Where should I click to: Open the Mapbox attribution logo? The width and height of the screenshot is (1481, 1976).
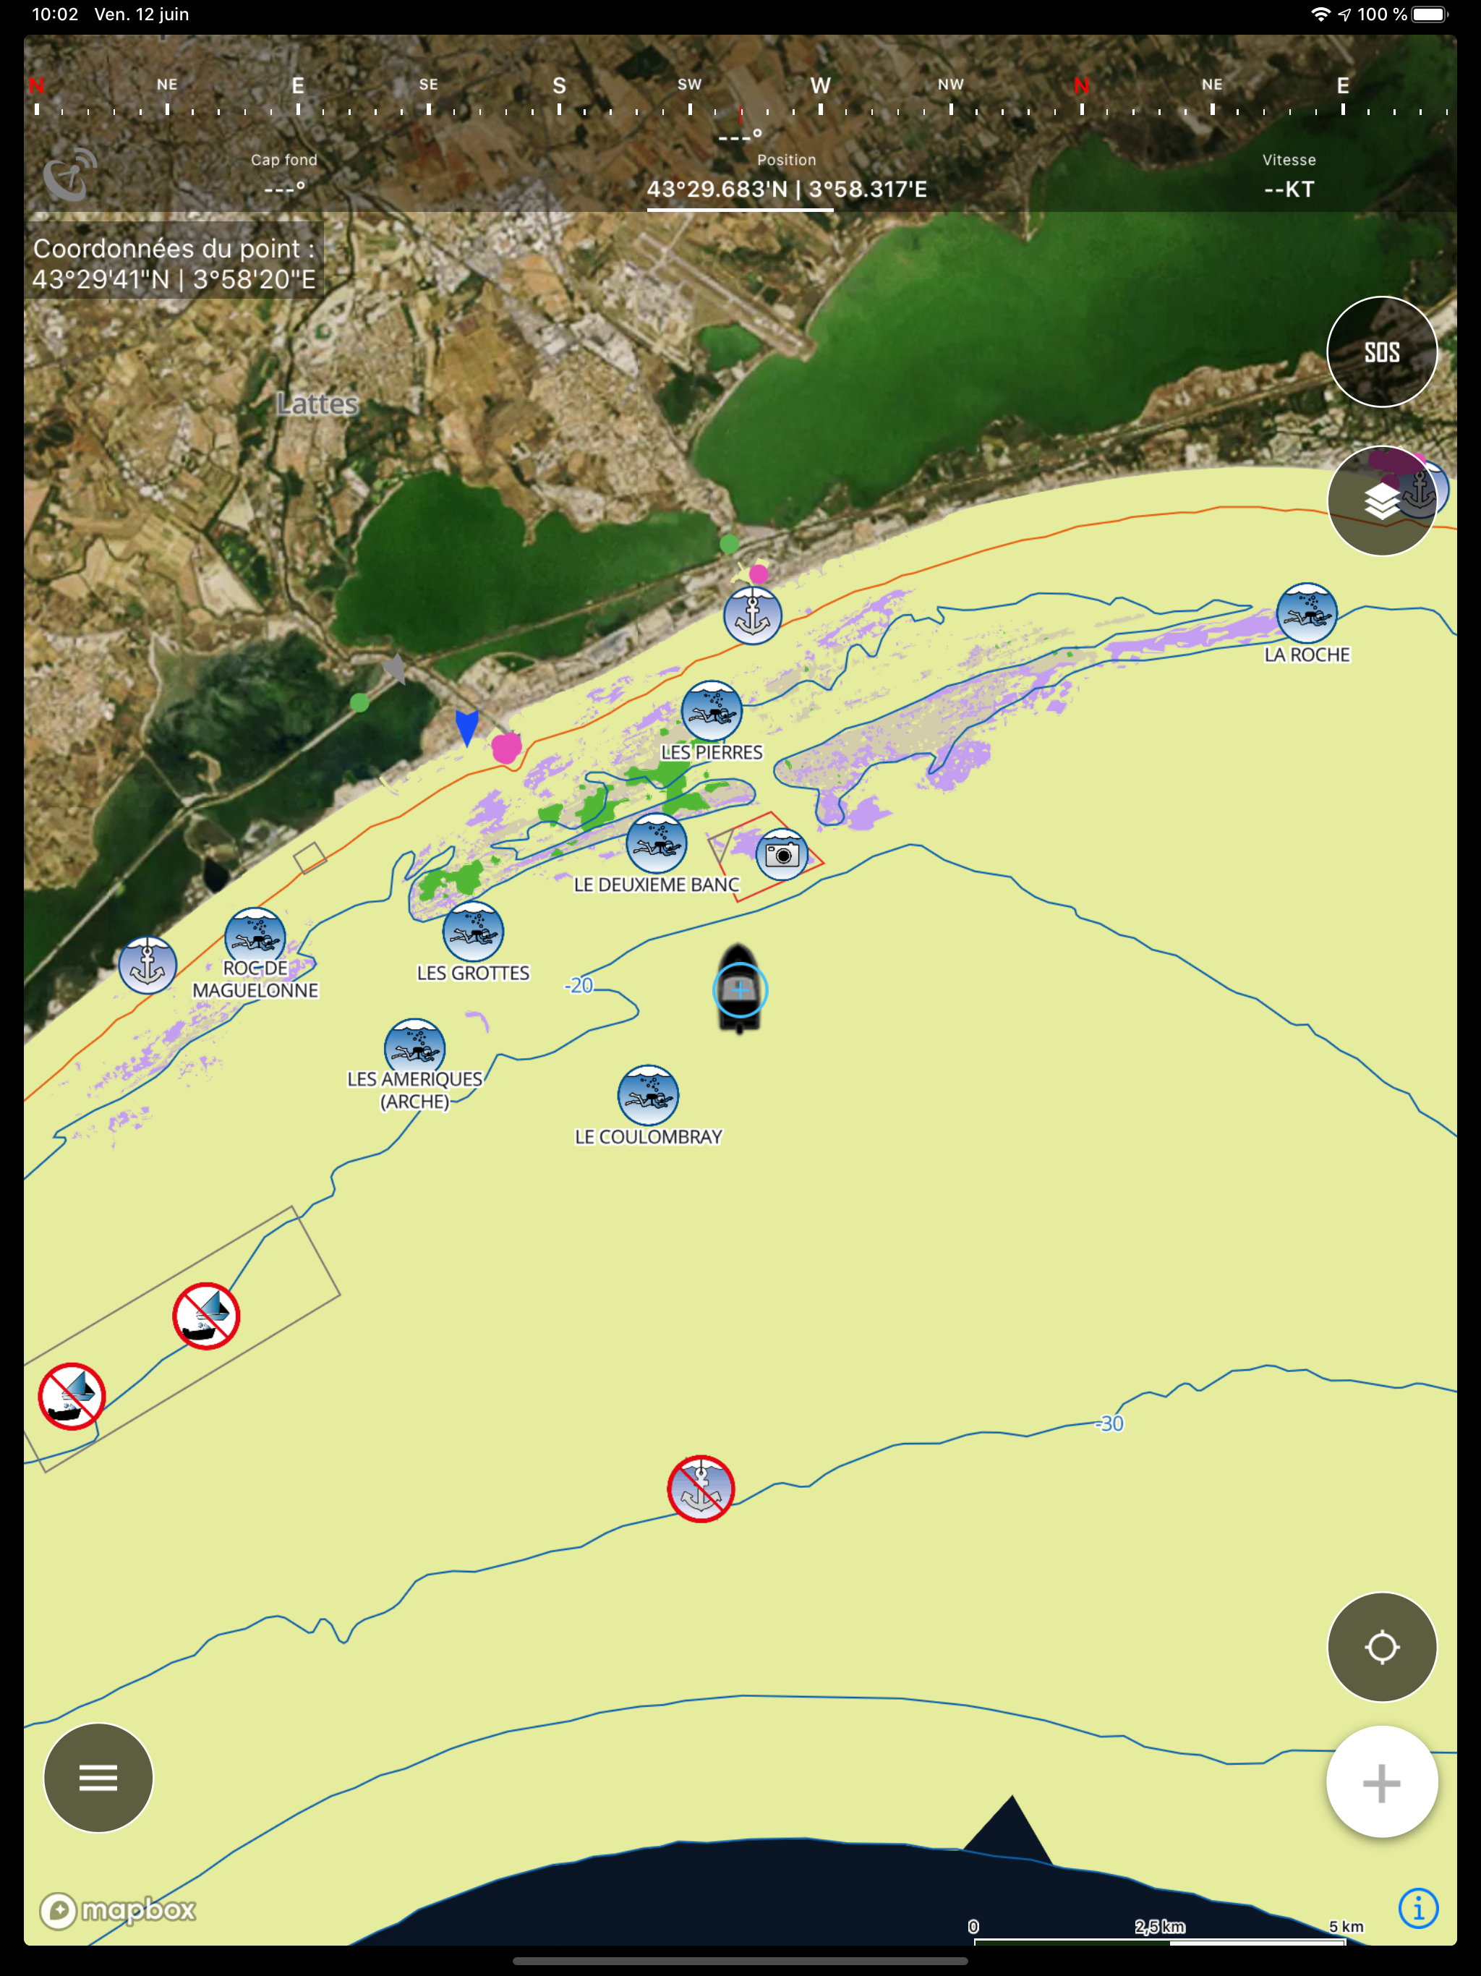pyautogui.click(x=118, y=1910)
